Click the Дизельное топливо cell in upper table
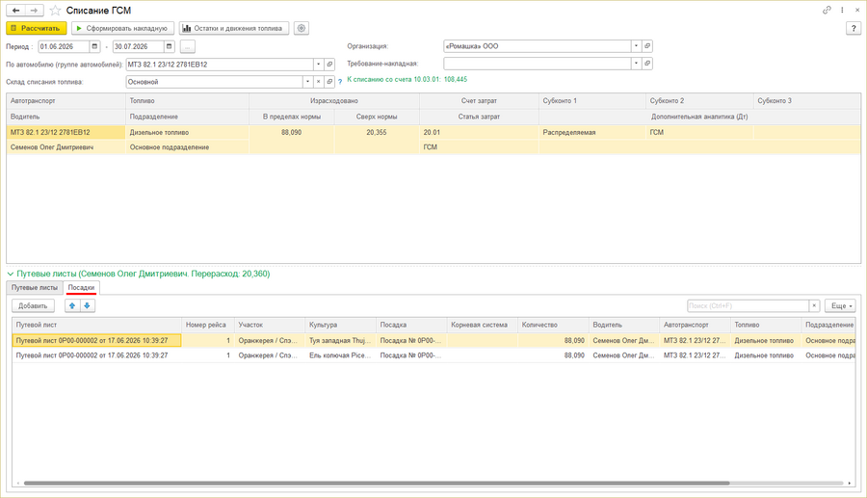The height and width of the screenshot is (498, 867). pos(187,132)
